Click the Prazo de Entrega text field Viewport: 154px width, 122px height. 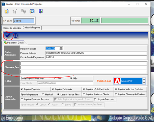point(96,53)
